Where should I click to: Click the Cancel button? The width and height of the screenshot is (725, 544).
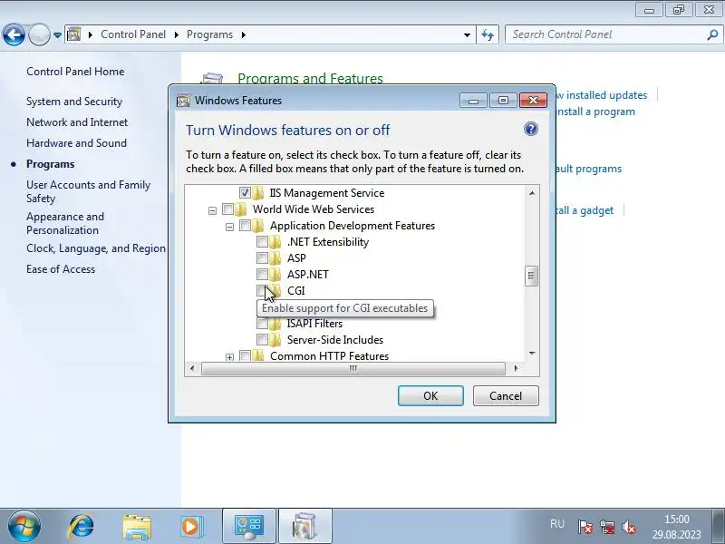coord(506,396)
